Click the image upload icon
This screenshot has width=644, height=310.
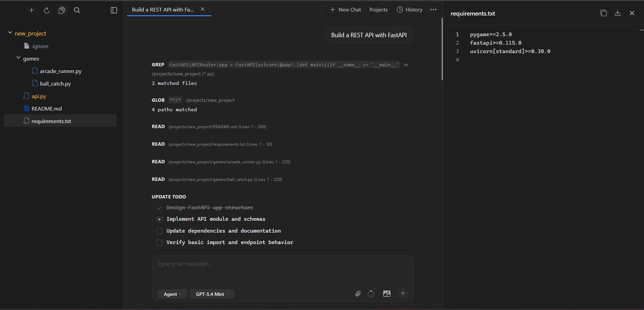click(387, 293)
